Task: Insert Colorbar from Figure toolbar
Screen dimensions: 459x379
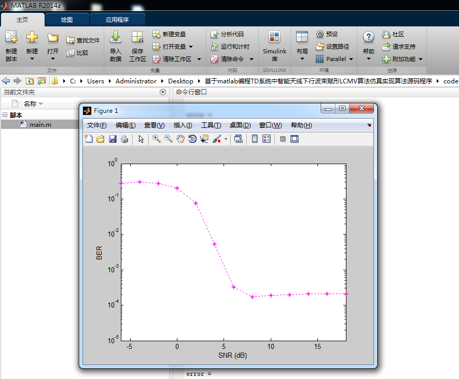Action: click(x=255, y=139)
